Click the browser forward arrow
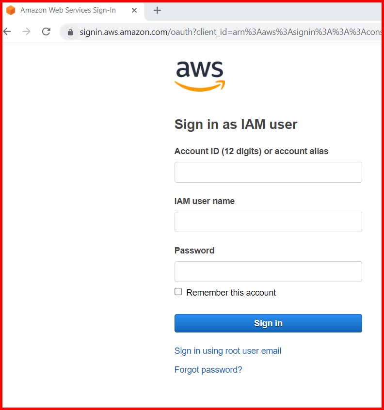Image resolution: width=384 pixels, height=410 pixels. coord(26,31)
